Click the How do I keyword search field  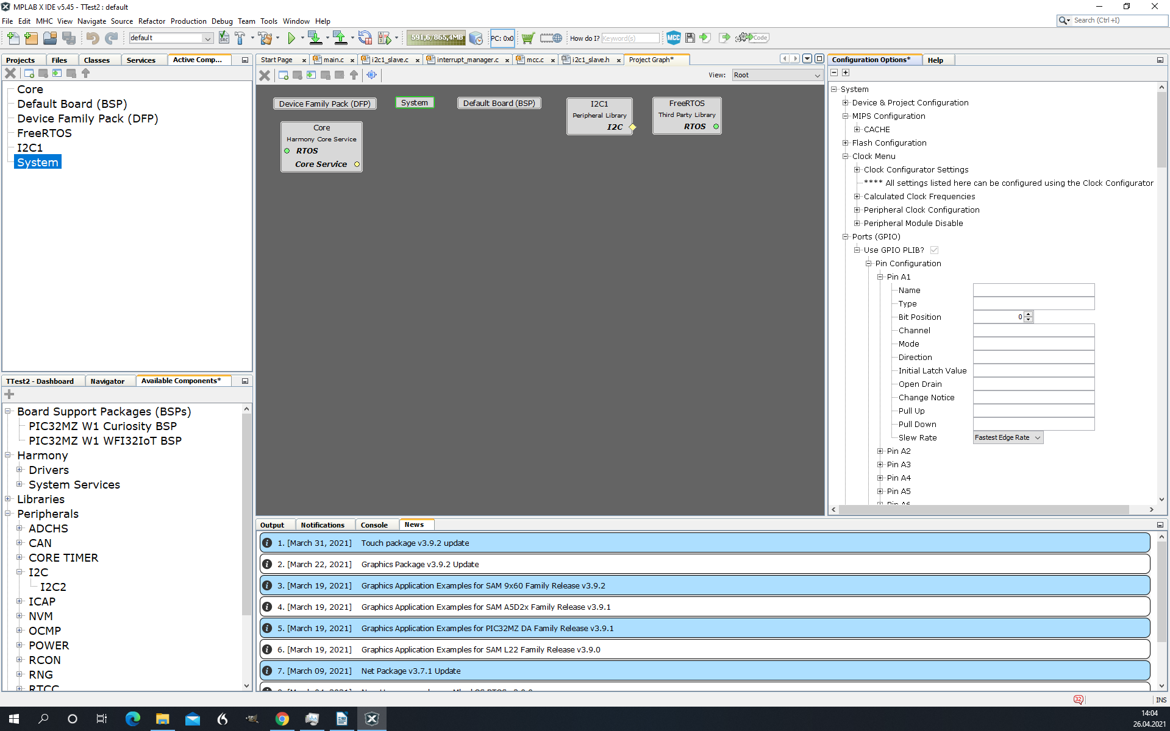coord(630,38)
